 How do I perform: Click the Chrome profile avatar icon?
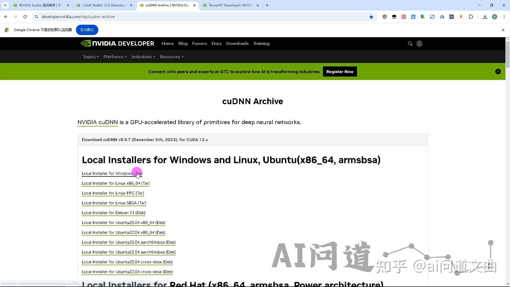click(494, 17)
